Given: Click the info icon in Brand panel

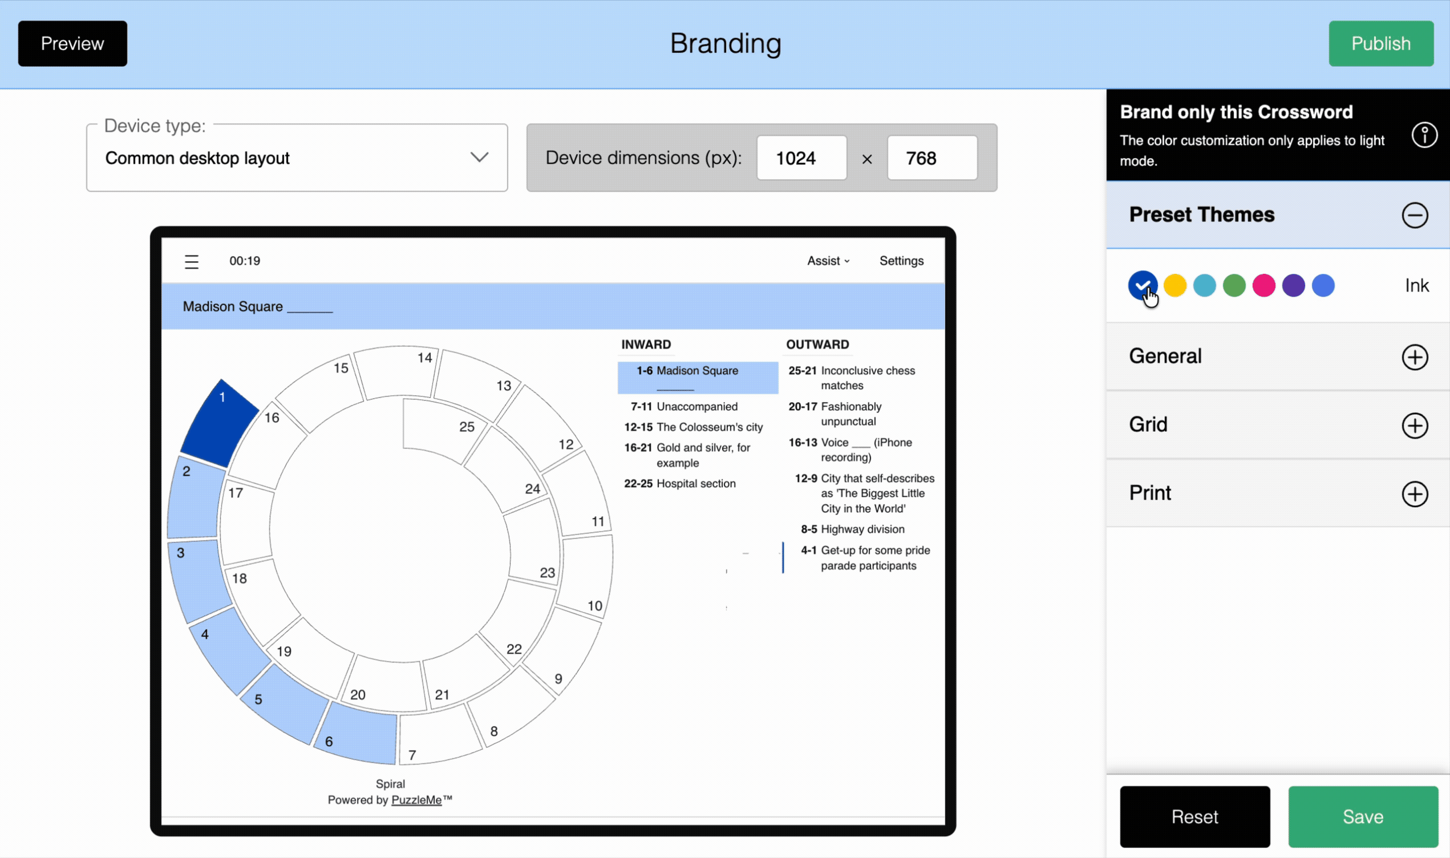Looking at the screenshot, I should click(1424, 135).
